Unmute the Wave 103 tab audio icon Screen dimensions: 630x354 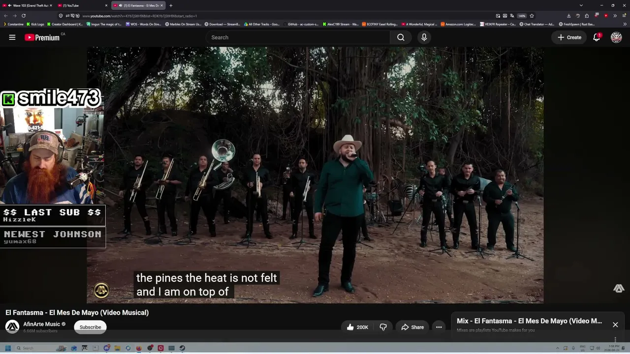coord(10,5)
